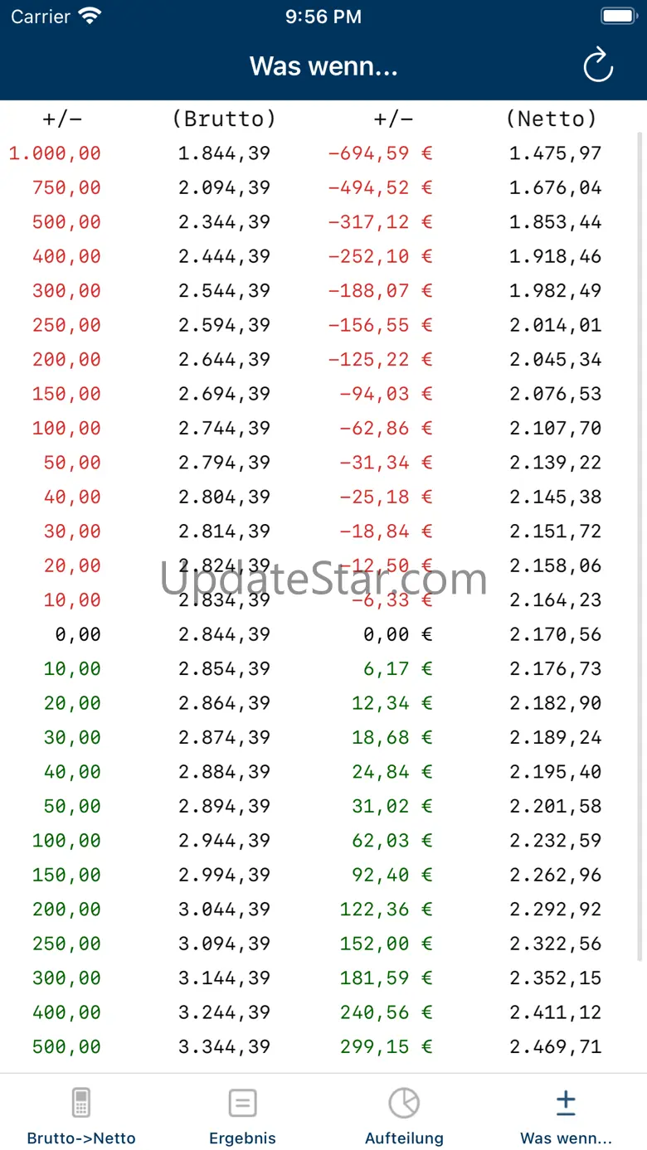Tap the green 500,00 increase value
Viewport: 647px width, 1150px height.
point(66,1046)
